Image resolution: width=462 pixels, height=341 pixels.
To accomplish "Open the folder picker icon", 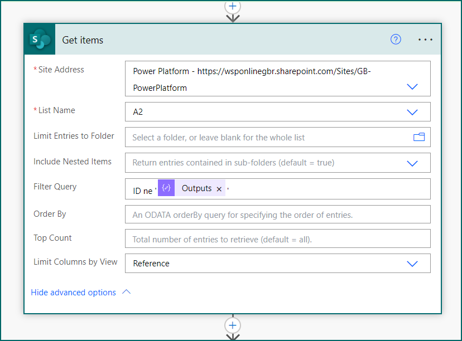I will coord(418,137).
